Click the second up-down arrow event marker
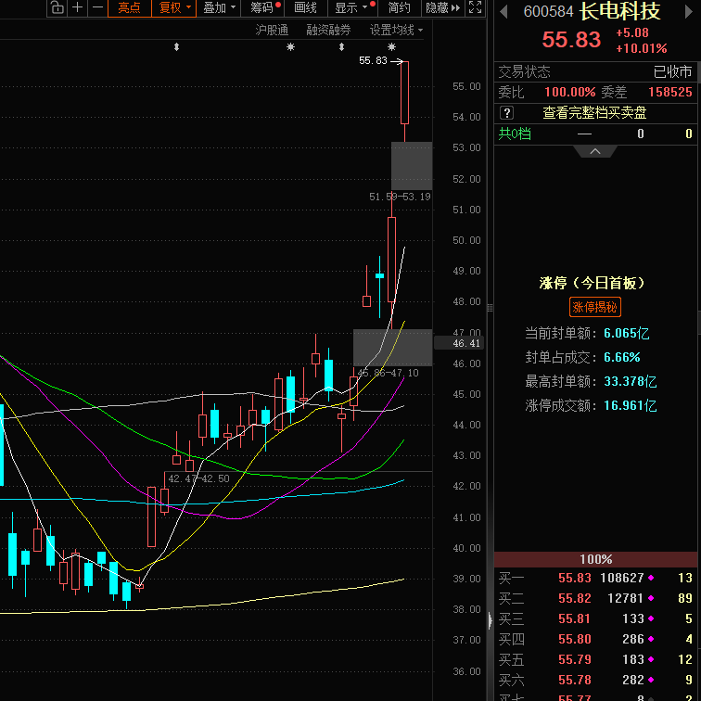This screenshot has height=701, width=701. coord(341,46)
